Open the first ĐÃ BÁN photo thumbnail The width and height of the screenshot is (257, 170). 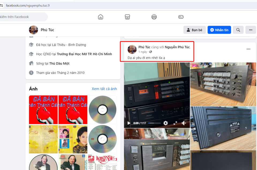coord(43,110)
